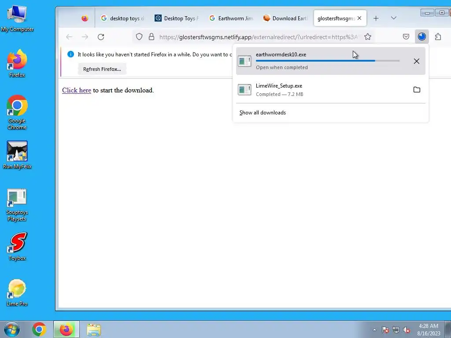Switch to Desktop Toys F tab
The width and height of the screenshot is (451, 338).
(x=177, y=18)
